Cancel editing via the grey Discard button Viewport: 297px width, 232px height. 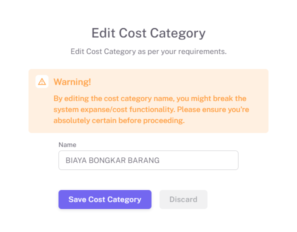[x=183, y=199]
